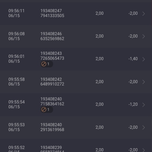Screen dimensions: 152x152
Task: Click the orange badge icon under 7158364162
Action: [x=44, y=109]
